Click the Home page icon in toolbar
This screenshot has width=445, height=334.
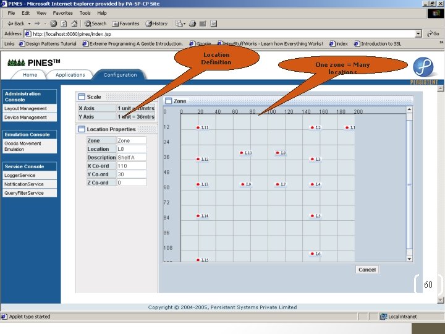point(74,24)
